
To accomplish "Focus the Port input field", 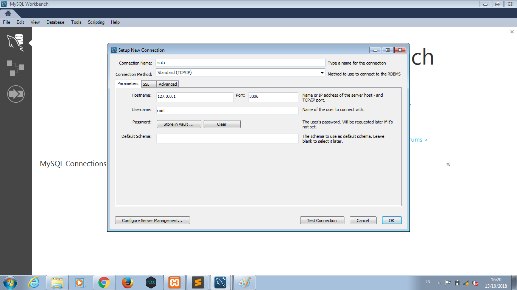I will point(273,97).
